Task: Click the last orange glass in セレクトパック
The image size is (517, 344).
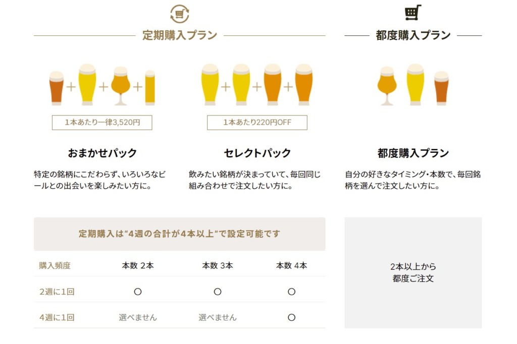Action: pos(303,85)
